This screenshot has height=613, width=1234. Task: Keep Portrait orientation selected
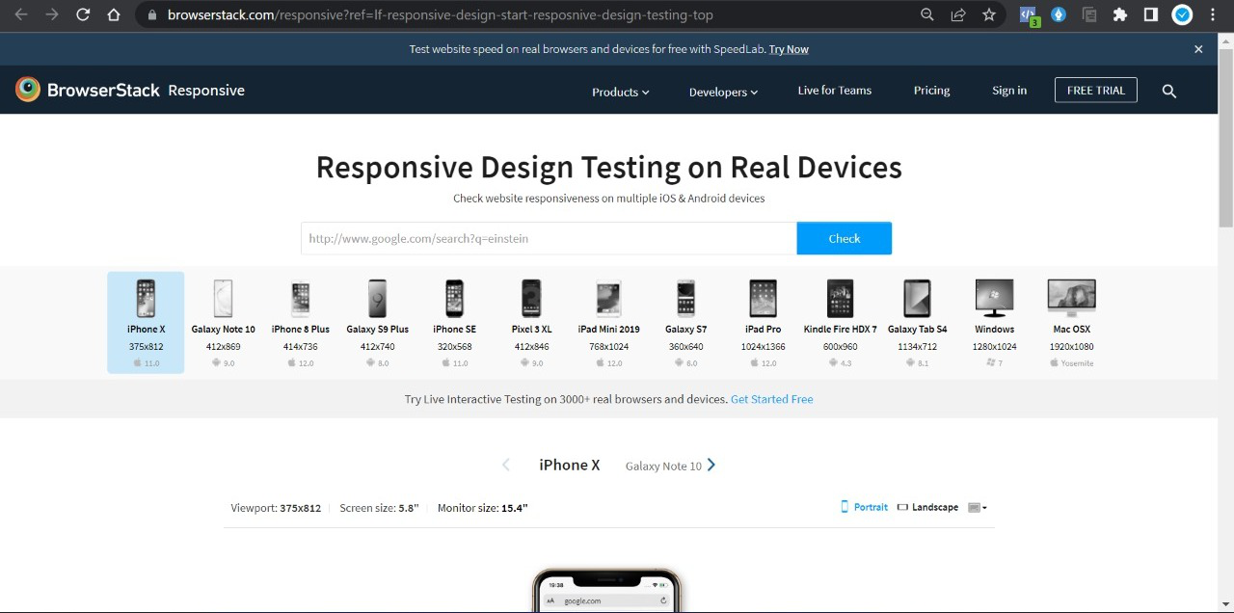[864, 506]
